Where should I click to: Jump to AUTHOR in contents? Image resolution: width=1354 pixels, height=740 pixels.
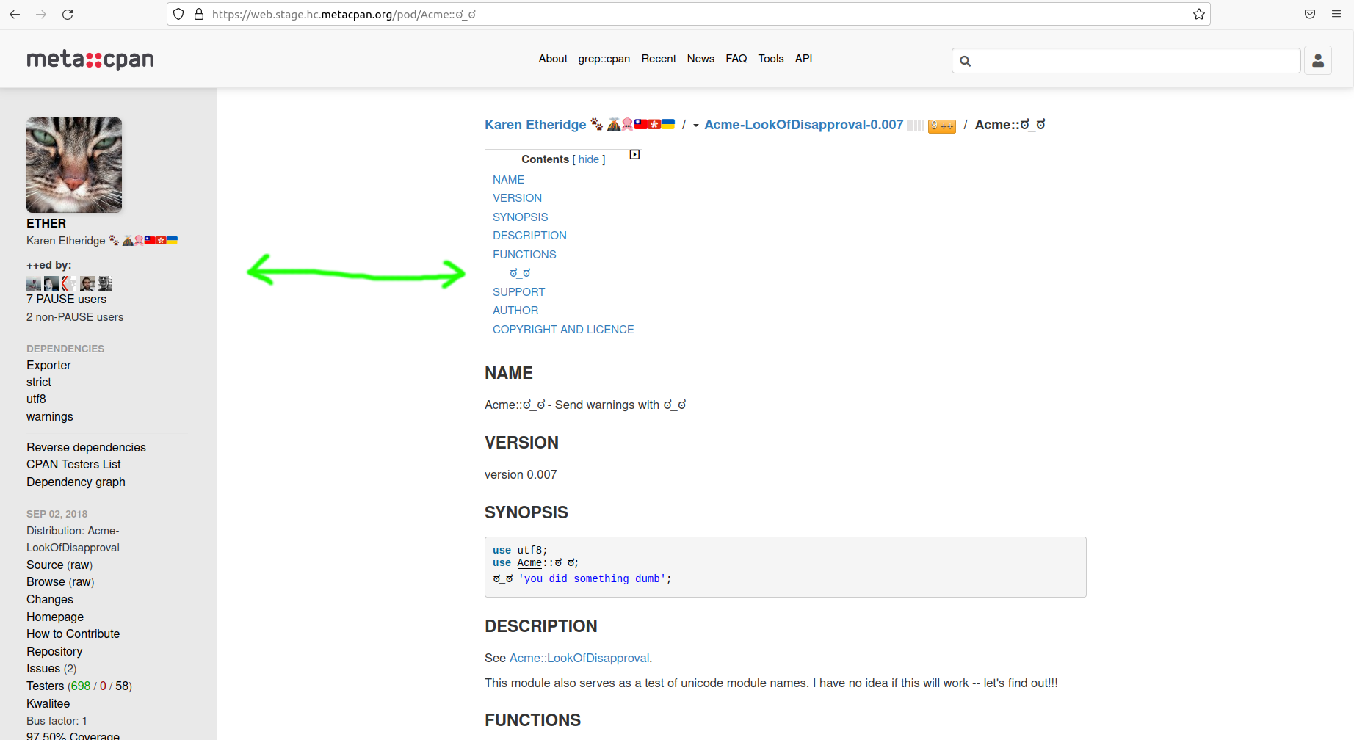click(515, 311)
